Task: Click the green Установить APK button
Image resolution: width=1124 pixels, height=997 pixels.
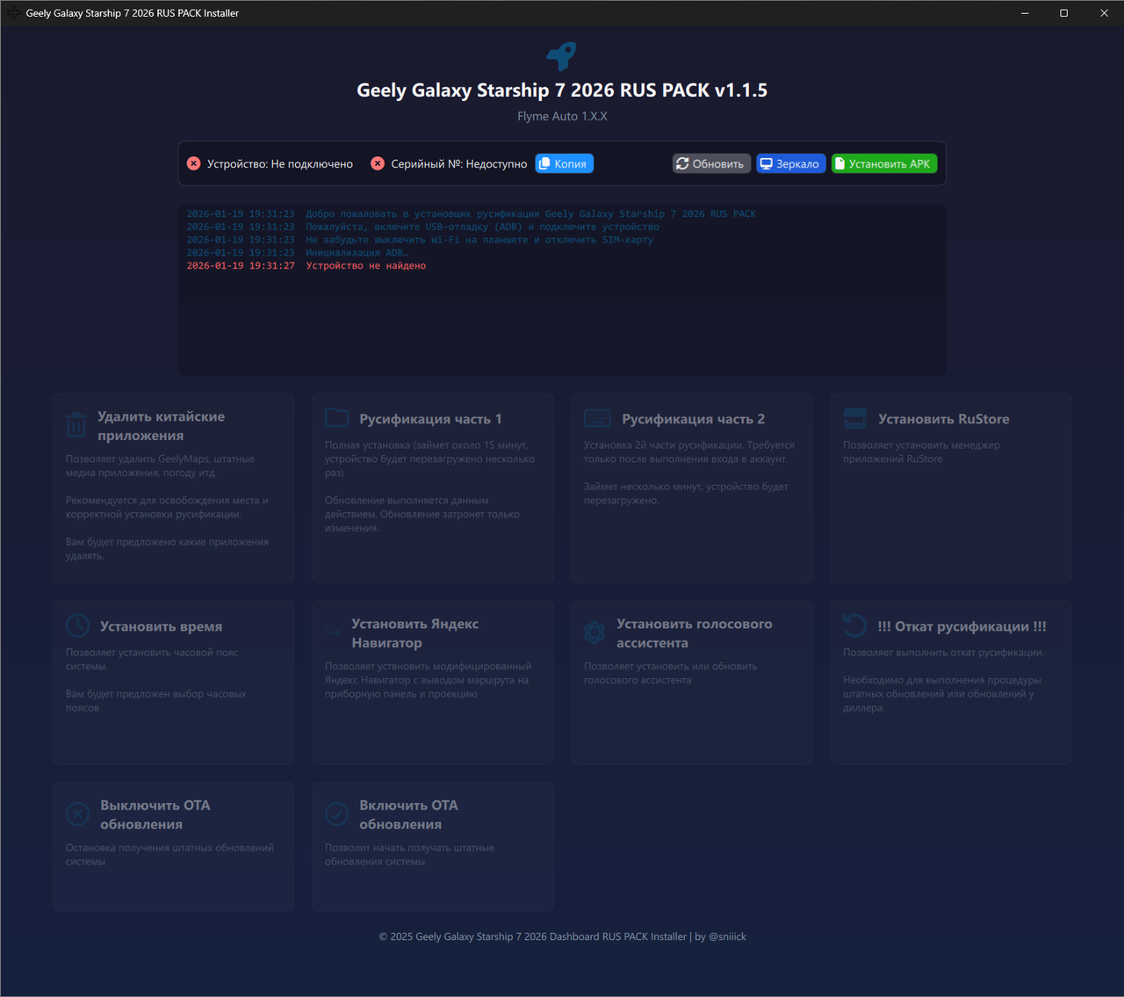Action: [x=884, y=163]
